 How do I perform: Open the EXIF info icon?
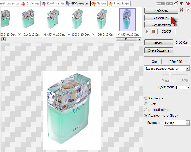click(x=169, y=3)
